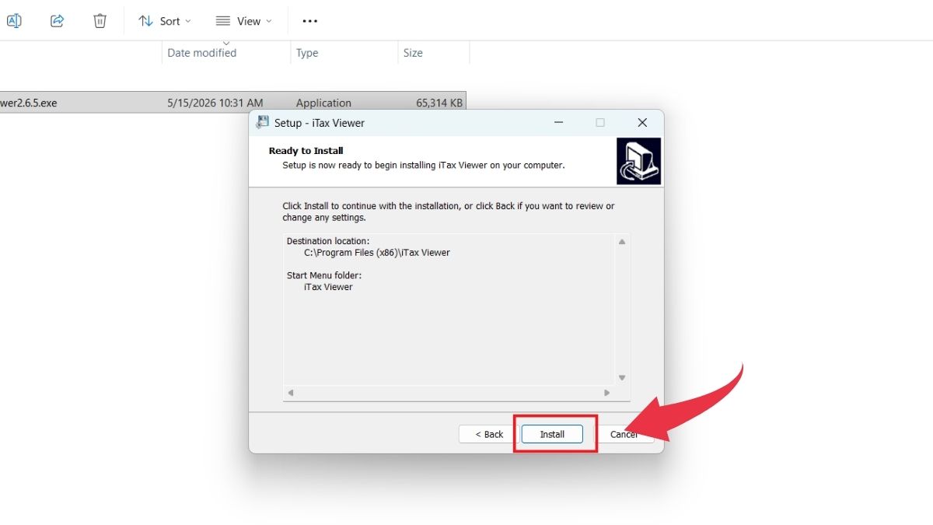The height and width of the screenshot is (525, 933).
Task: Click the horizontal scrollbar right arrow
Action: [608, 393]
